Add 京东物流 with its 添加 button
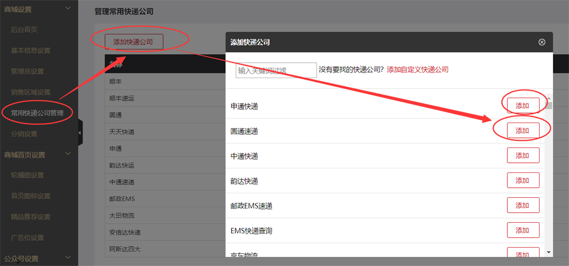The width and height of the screenshot is (569, 266). (523, 252)
